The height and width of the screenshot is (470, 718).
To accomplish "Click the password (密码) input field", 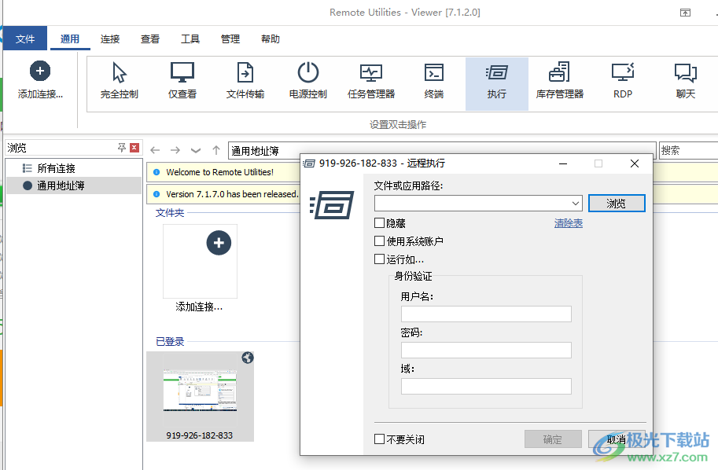I will pos(486,350).
